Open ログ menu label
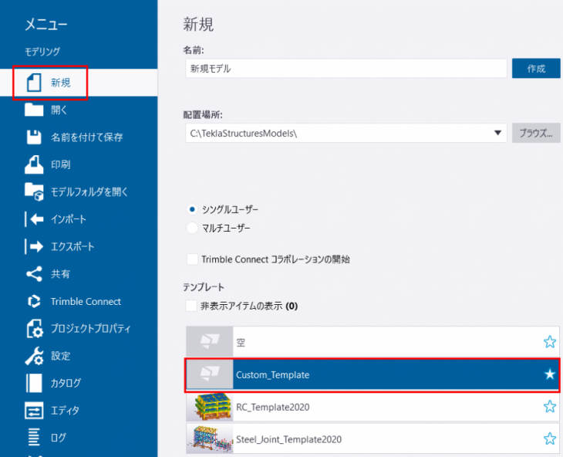 tap(59, 438)
